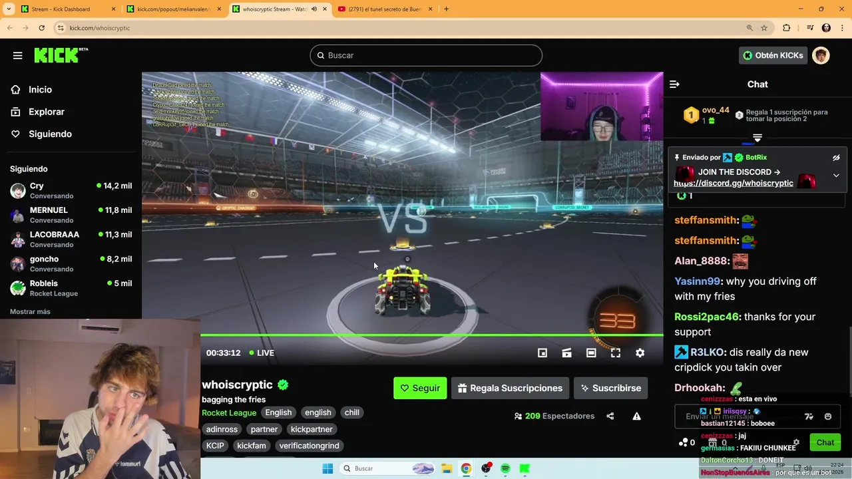
Task: Toggle theater mode in the player
Action: coord(591,353)
